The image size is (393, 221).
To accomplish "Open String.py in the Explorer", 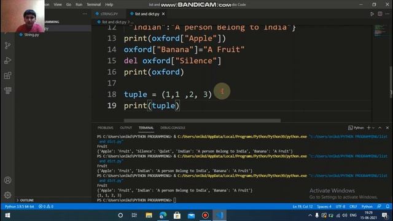I will click(31, 35).
